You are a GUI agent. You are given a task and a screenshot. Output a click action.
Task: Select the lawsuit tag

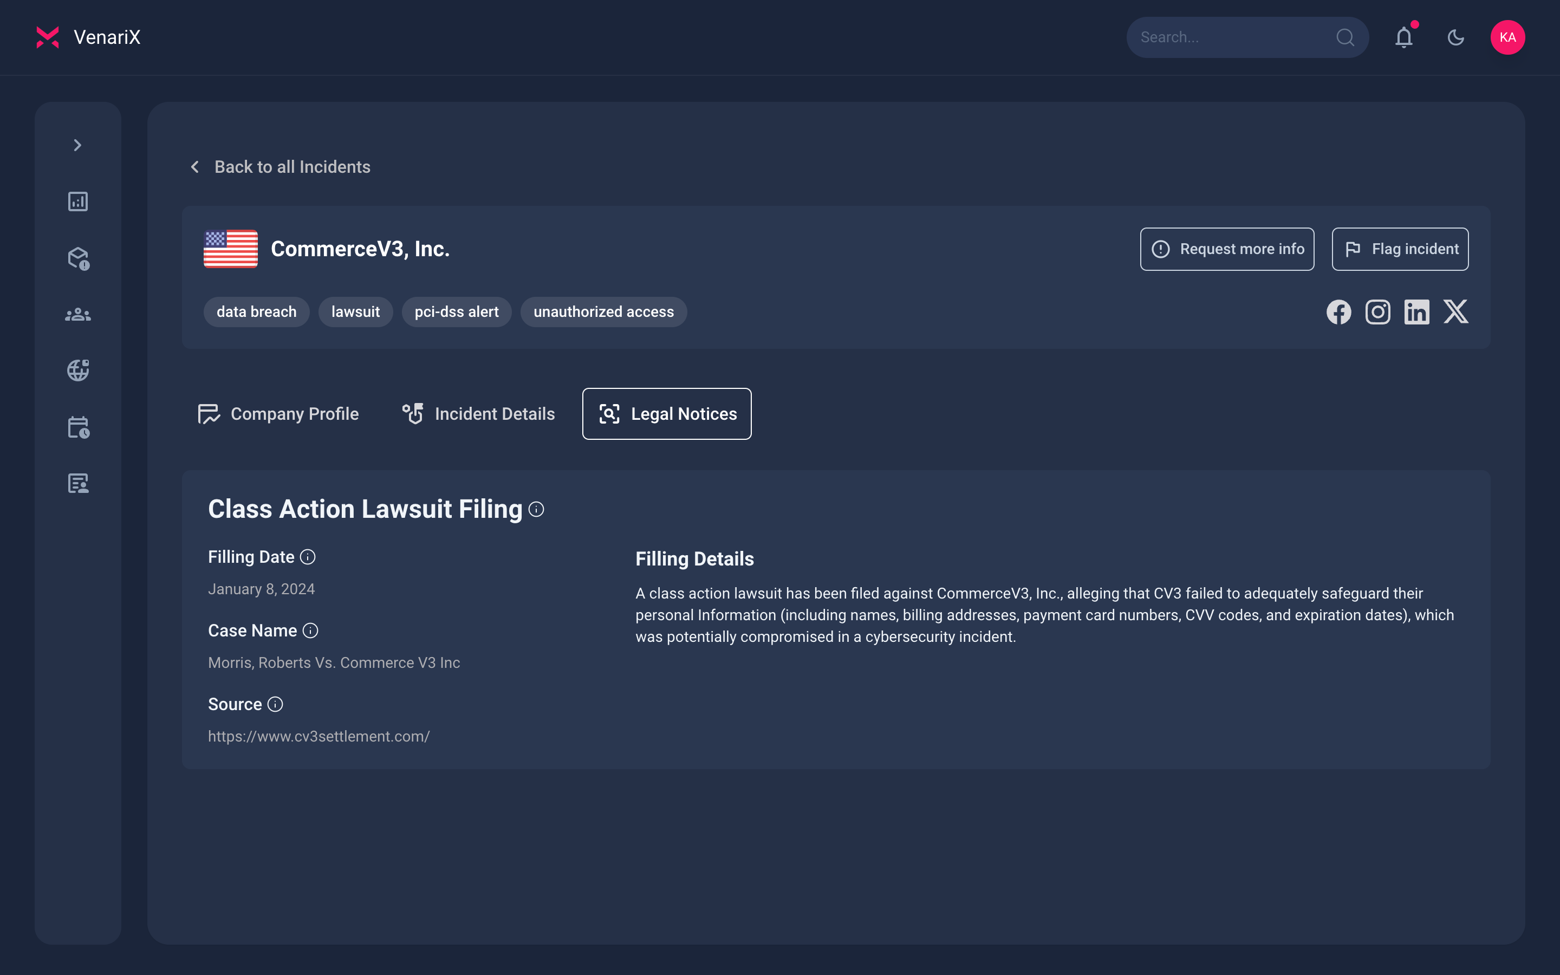coord(355,312)
